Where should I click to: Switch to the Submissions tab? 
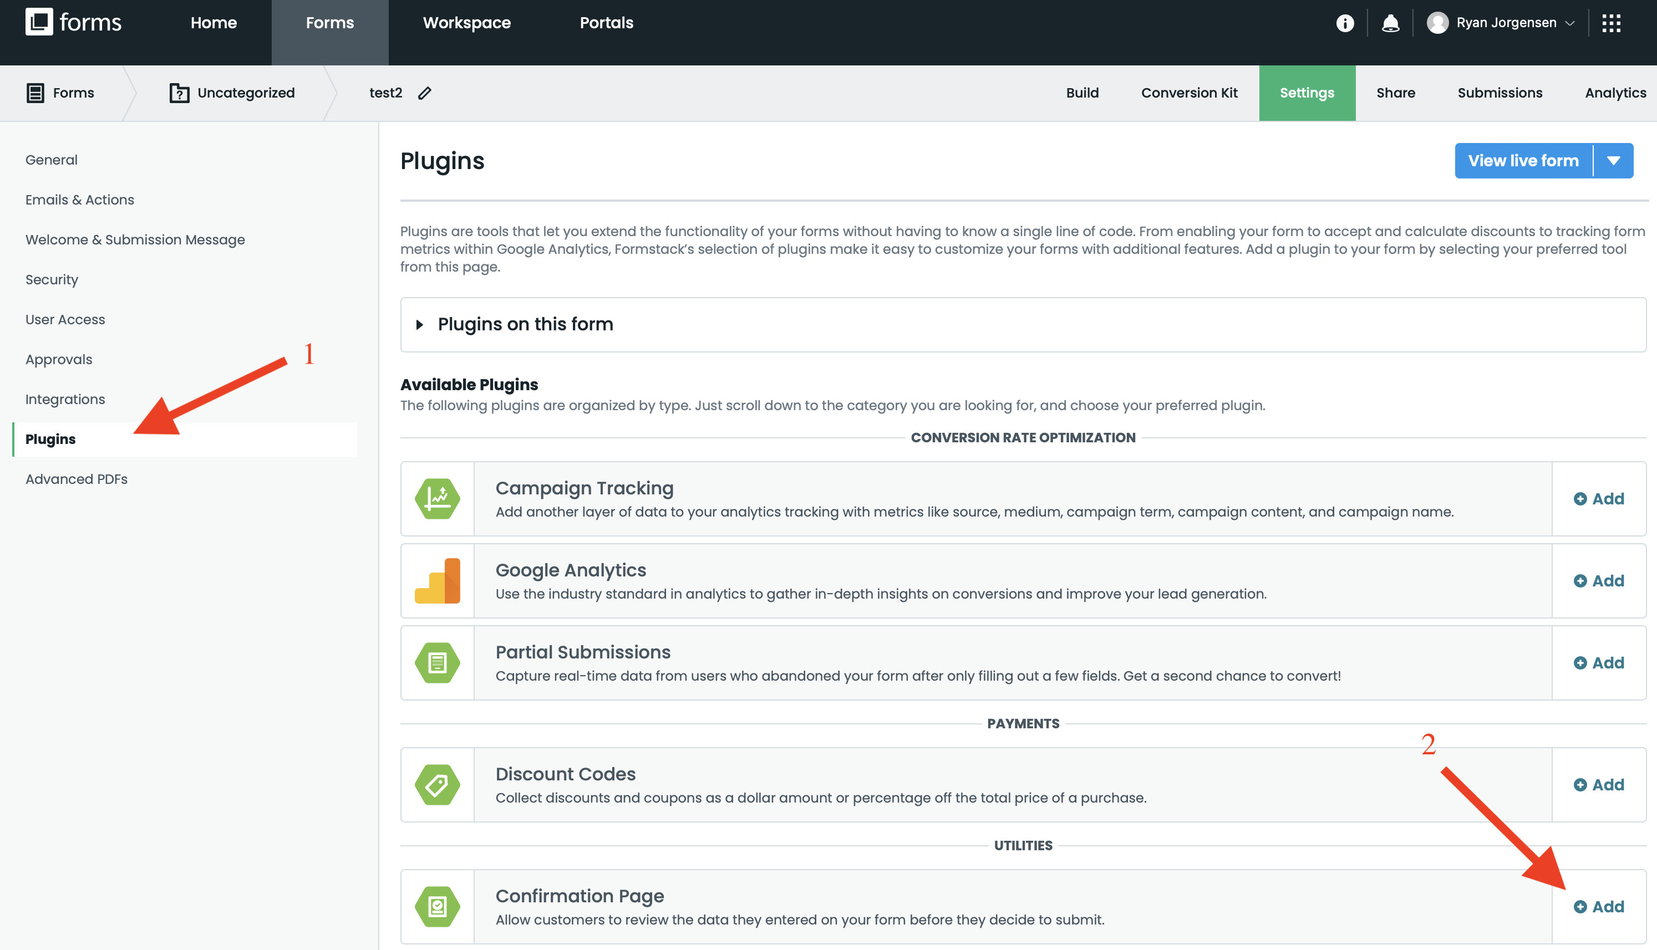pos(1499,93)
